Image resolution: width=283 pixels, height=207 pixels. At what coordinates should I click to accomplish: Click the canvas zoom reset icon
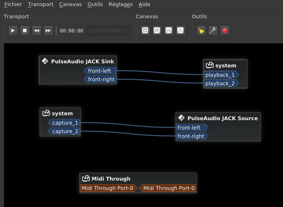point(180,30)
